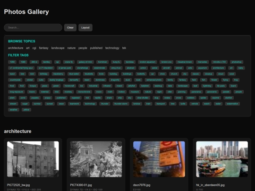Browse the cgi topic link
255x191 pixels.
tap(34, 48)
